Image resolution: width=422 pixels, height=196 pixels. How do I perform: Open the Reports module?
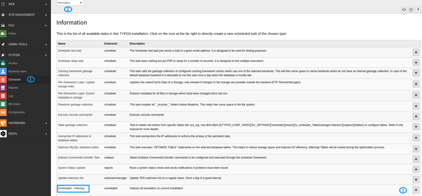13,88
